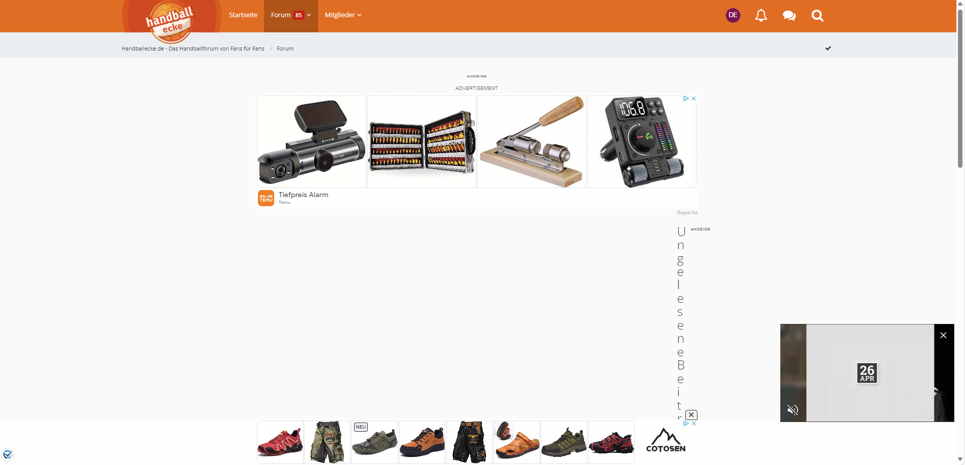Open the conversations chat icon

click(x=789, y=16)
